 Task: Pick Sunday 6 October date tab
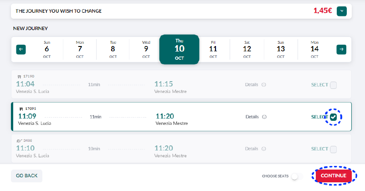[x=46, y=49]
